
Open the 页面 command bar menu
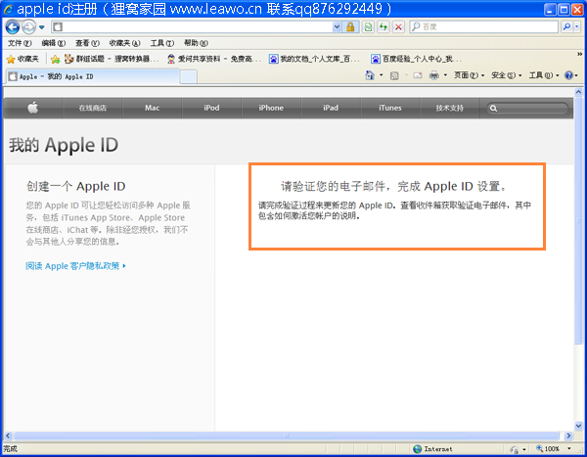(x=469, y=75)
